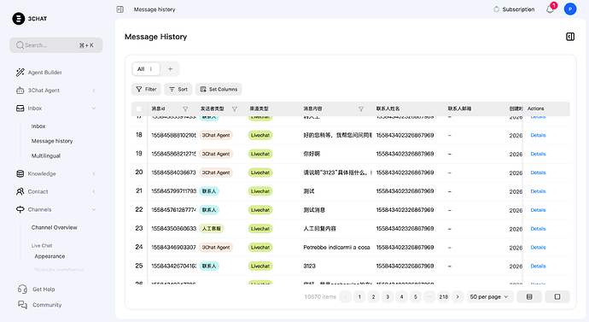This screenshot has height=322, width=589.
Task: Open Details for row 21
Action: (x=538, y=191)
